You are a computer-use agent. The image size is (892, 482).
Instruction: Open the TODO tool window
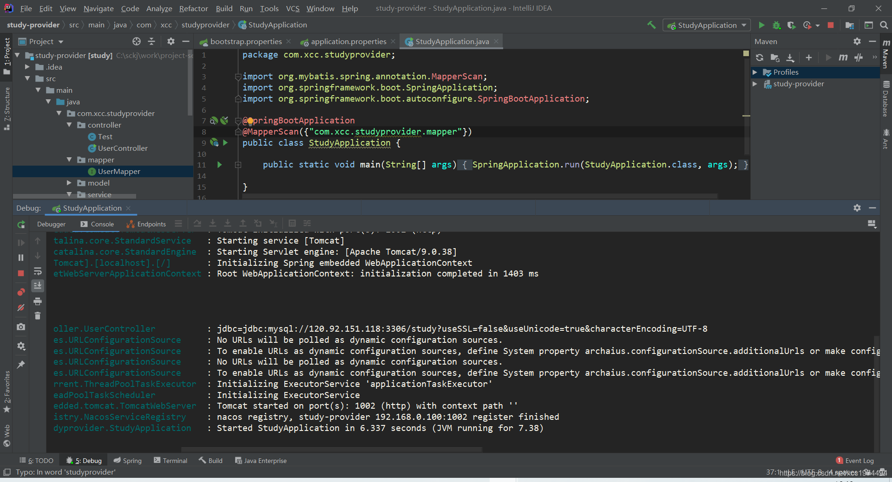(x=36, y=461)
